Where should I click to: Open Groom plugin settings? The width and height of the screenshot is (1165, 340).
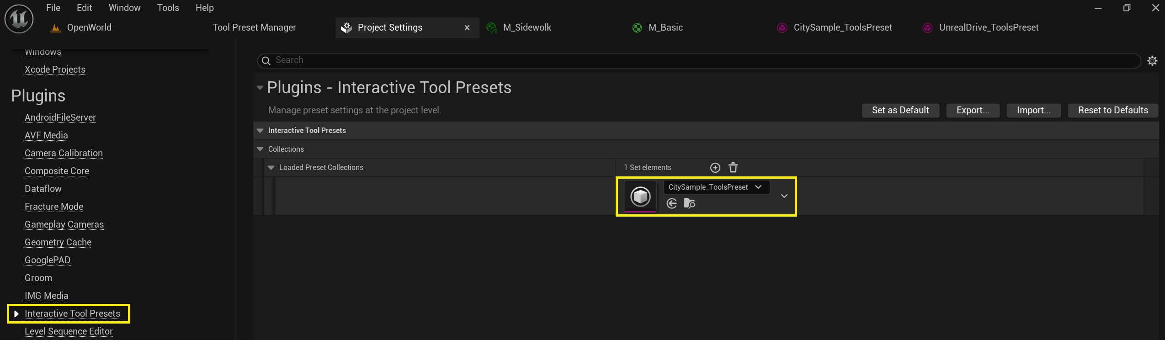pyautogui.click(x=38, y=278)
